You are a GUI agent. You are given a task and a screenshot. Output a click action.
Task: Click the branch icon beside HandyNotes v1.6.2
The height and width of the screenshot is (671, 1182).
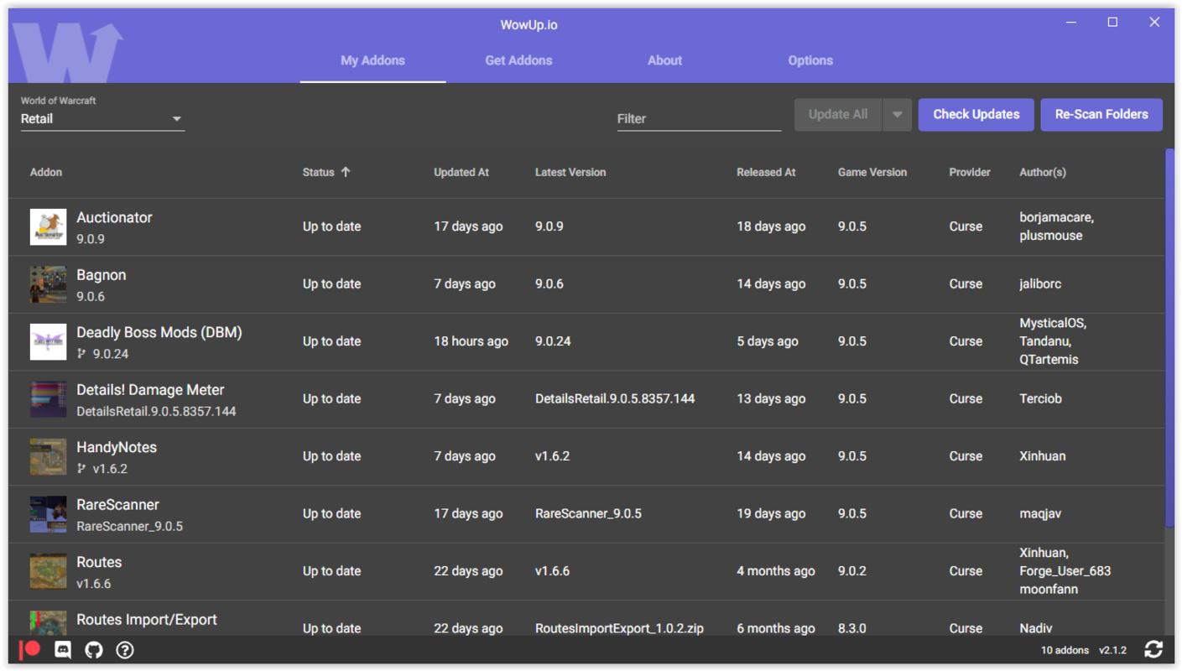click(81, 469)
